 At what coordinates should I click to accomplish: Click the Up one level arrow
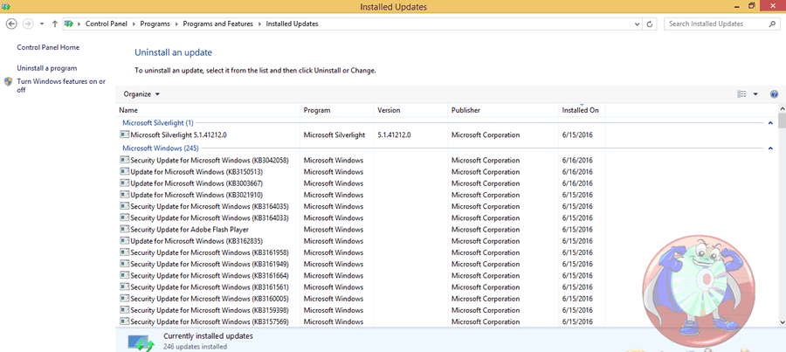[x=55, y=24]
